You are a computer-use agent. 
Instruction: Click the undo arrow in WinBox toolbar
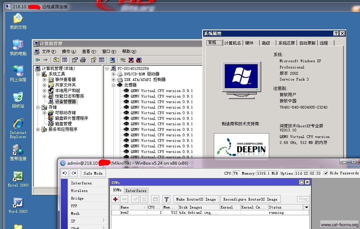pos(65,173)
